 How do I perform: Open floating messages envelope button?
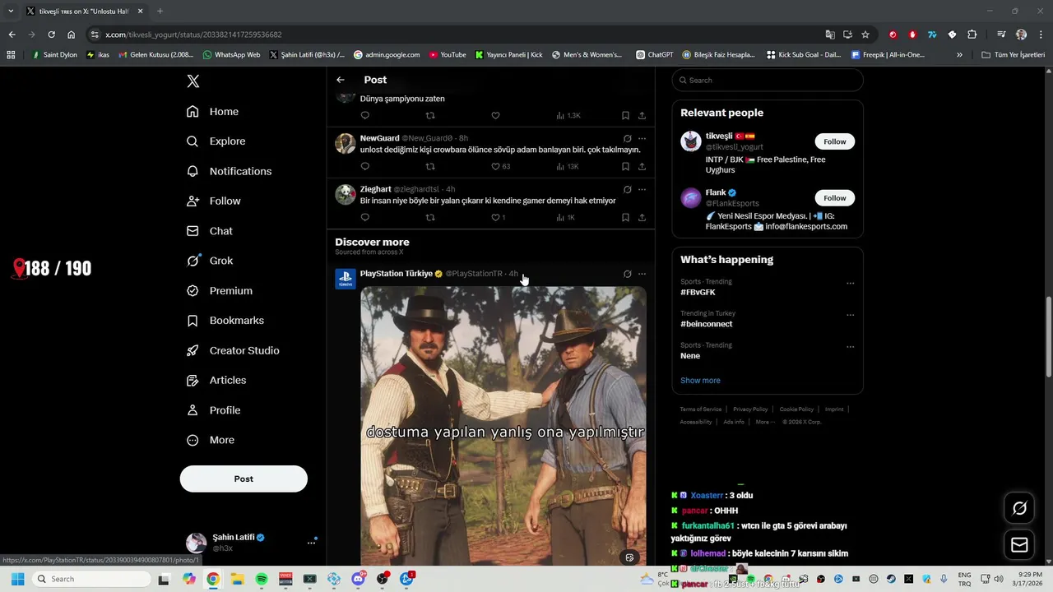pos(1019,544)
